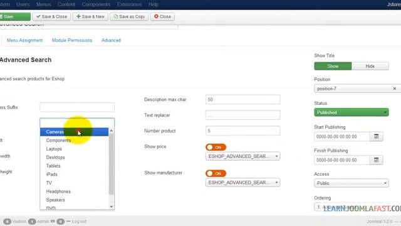Image resolution: width=401 pixels, height=226 pixels.
Task: Open the Start Publishing calendar picker
Action: [376, 137]
